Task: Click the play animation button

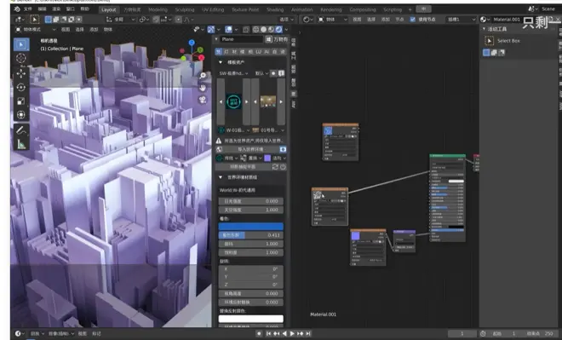Action: (292, 333)
